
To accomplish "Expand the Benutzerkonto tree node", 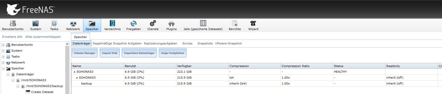I will (3, 45).
